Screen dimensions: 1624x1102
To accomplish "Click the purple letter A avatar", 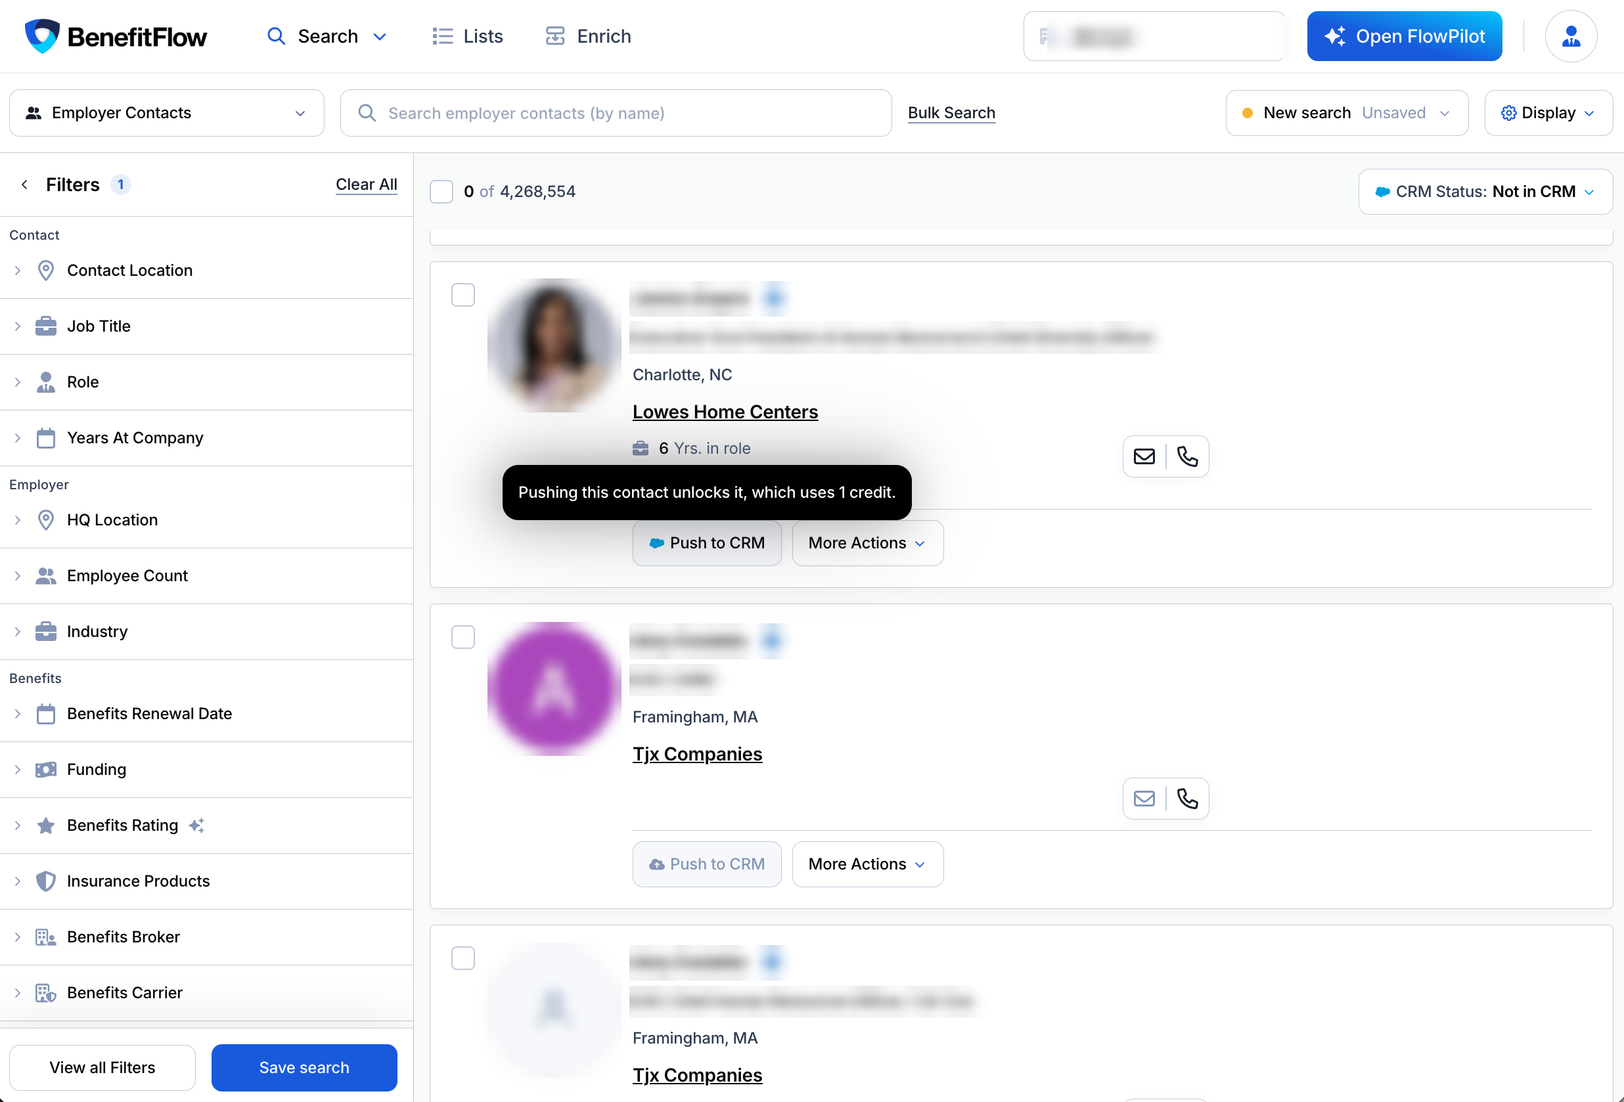I will click(x=553, y=688).
